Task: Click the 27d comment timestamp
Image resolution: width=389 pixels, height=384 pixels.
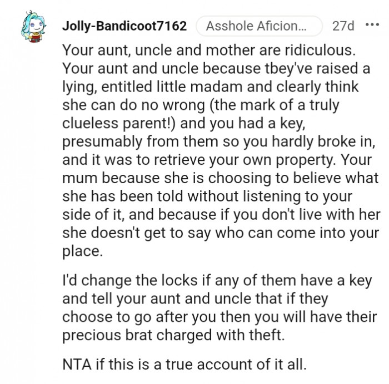Action: pos(342,26)
